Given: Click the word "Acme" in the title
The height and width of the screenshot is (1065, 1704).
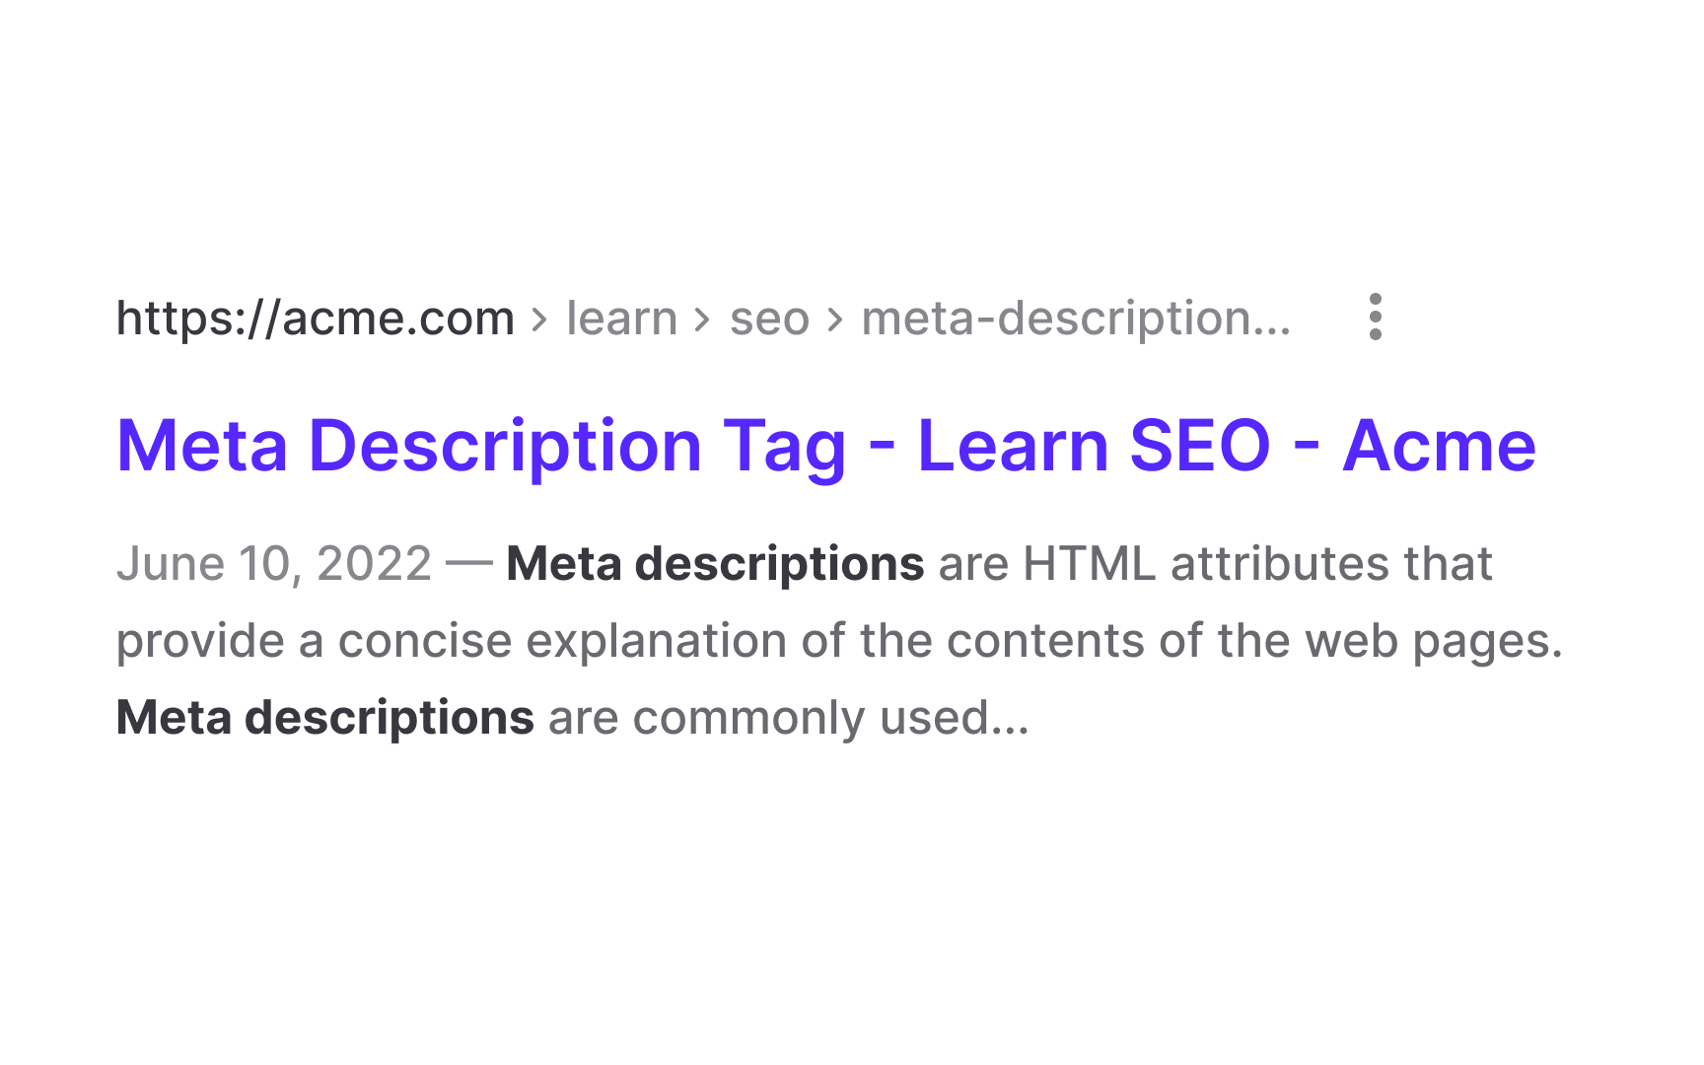Looking at the screenshot, I should click(x=1439, y=446).
